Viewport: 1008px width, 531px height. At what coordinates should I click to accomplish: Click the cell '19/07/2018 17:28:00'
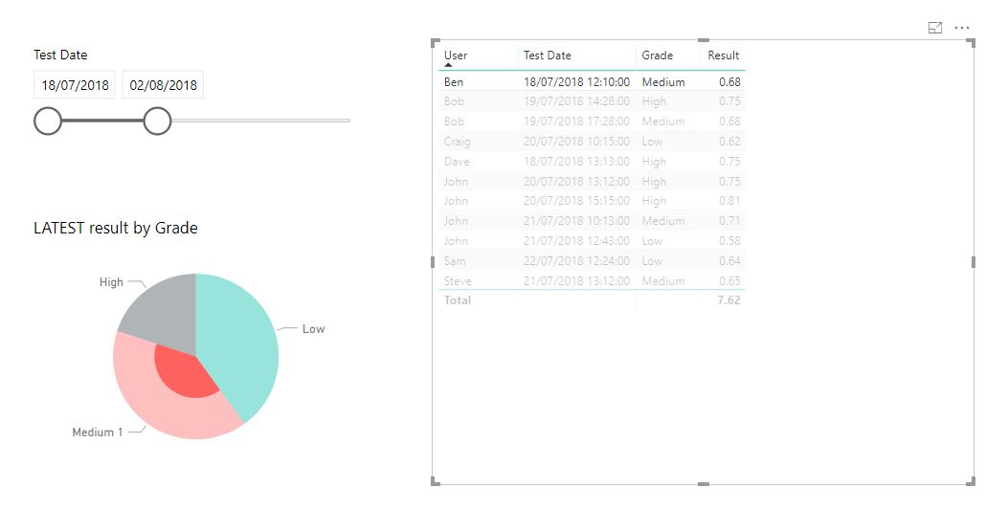coord(576,121)
